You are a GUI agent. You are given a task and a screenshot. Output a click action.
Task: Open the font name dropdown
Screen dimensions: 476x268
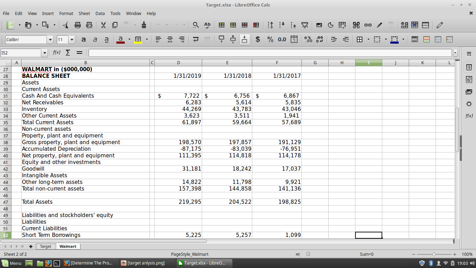[x=50, y=40]
